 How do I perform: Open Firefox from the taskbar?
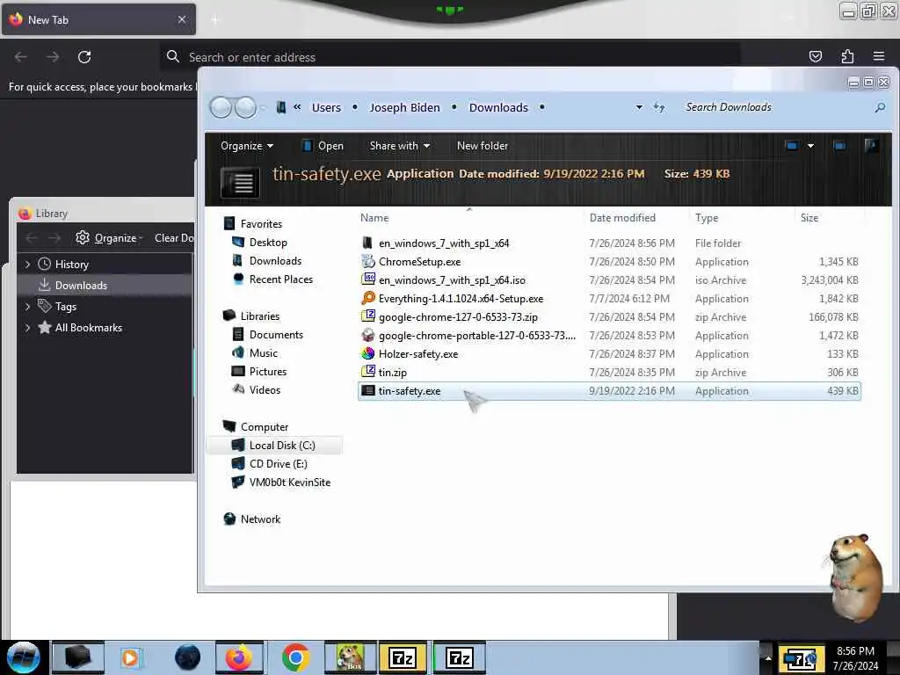point(239,657)
